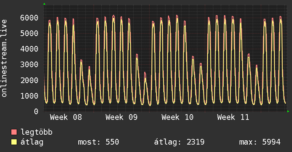Click the 'max: 5994' statistic
Image resolution: width=292 pixels, height=152 pixels.
(260, 142)
